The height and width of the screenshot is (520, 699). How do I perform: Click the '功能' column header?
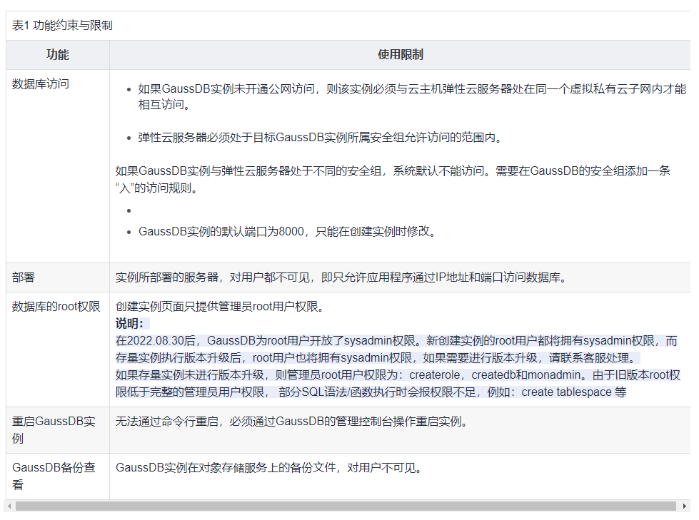[x=58, y=55]
